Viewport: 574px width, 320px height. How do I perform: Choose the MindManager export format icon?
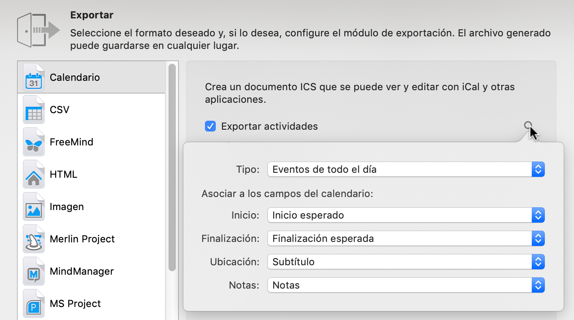[x=34, y=271]
